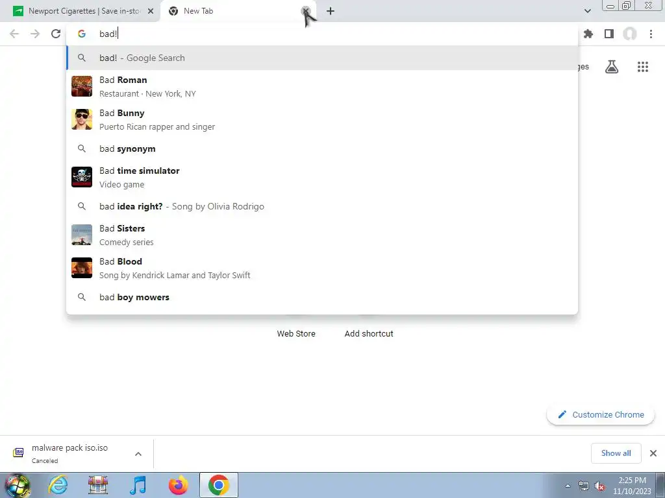Click Show all downloads button
Image resolution: width=665 pixels, height=498 pixels.
[x=616, y=453]
